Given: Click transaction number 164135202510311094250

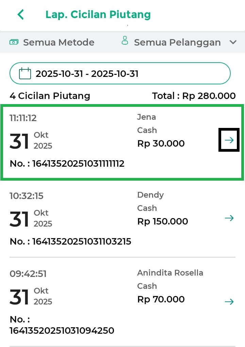Looking at the screenshot, I should pyautogui.click(x=61, y=330).
